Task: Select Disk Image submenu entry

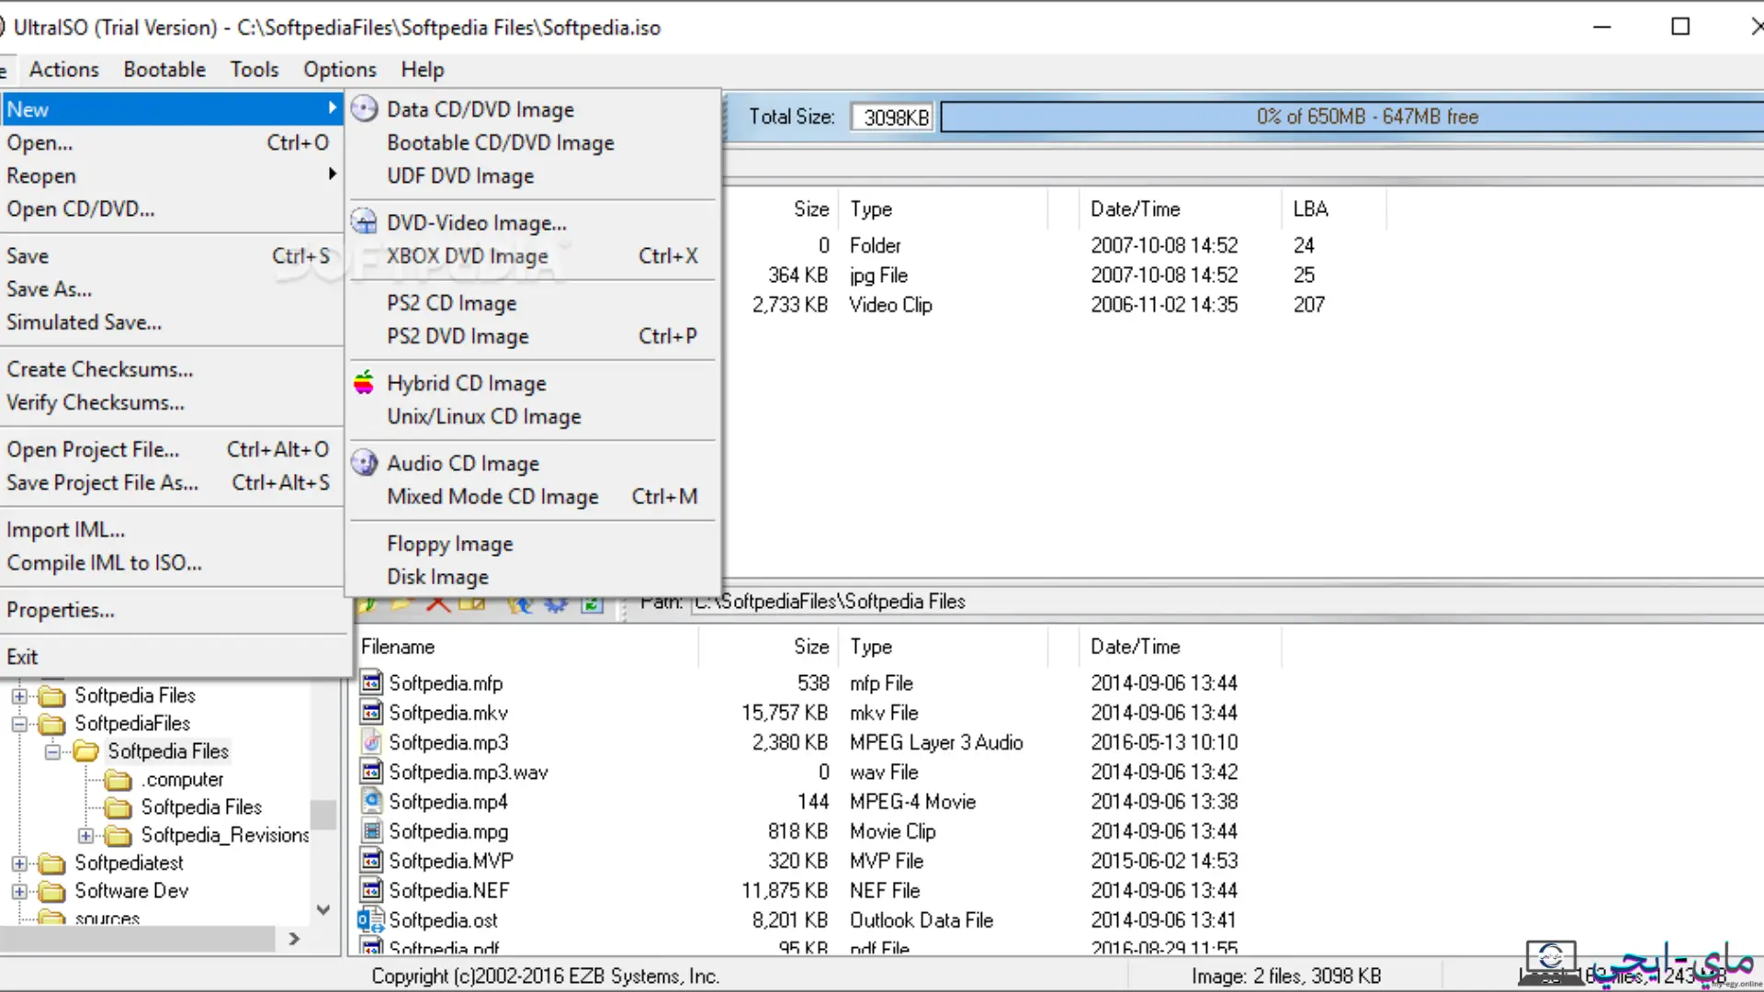Action: 533,577
